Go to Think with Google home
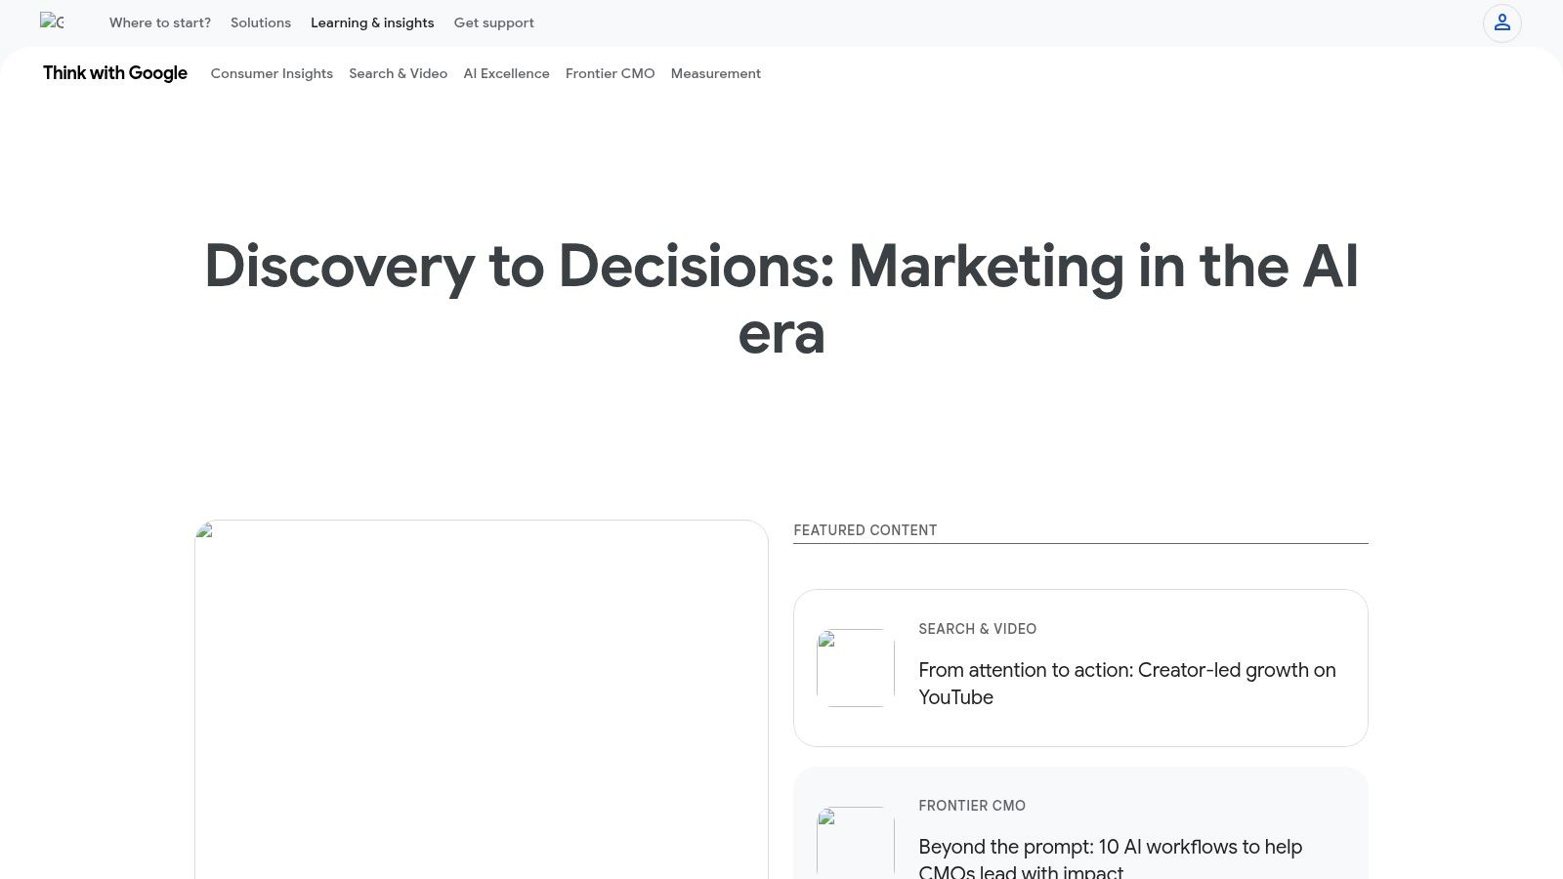This screenshot has height=879, width=1563. pyautogui.click(x=115, y=73)
